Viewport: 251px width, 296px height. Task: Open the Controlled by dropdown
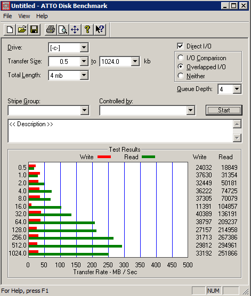191,110
